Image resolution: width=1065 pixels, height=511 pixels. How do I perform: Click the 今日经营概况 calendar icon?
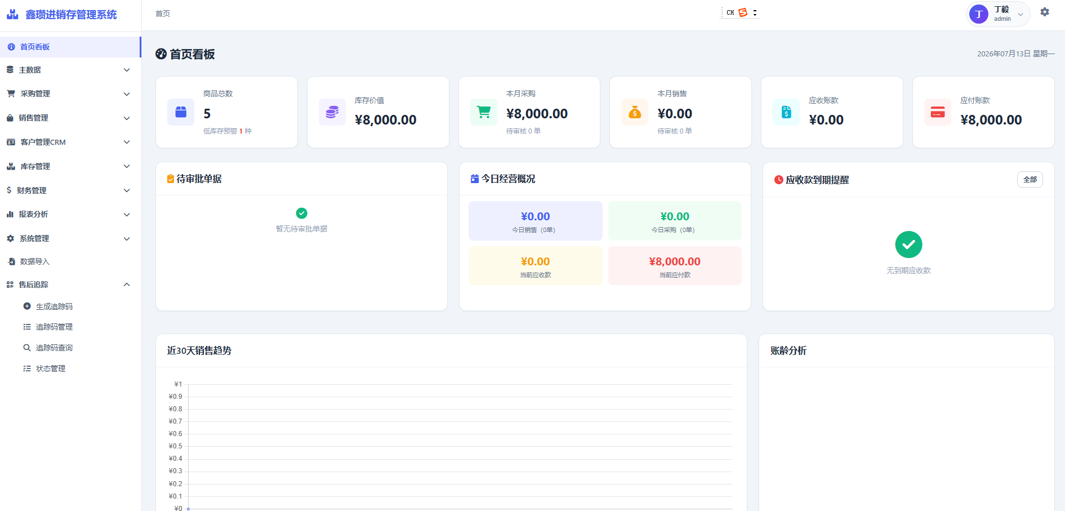click(x=475, y=179)
